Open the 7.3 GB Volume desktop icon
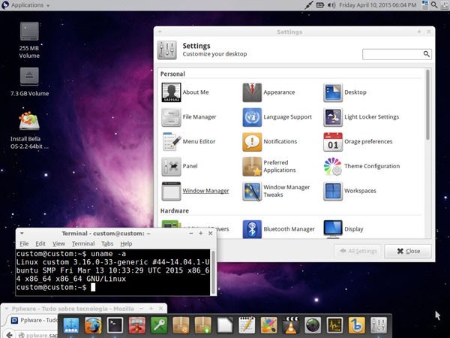This screenshot has width=450, height=338. (29, 82)
